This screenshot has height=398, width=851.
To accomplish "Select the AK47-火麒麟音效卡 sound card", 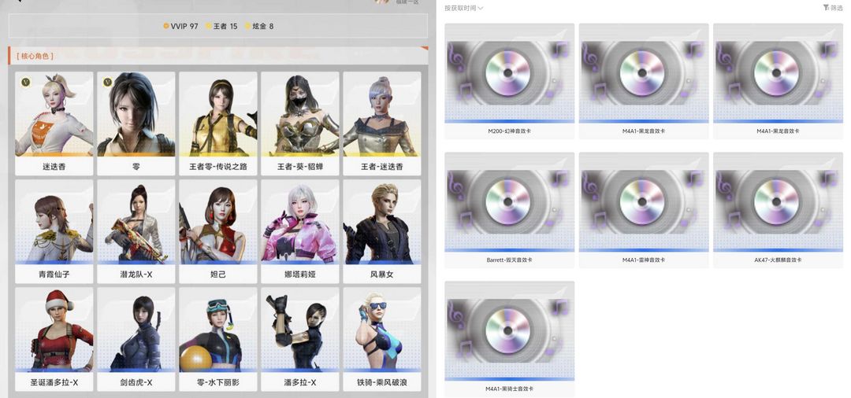I will click(x=779, y=210).
